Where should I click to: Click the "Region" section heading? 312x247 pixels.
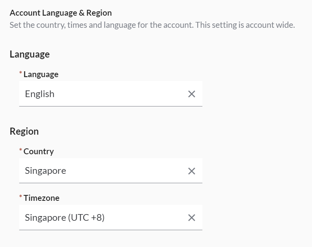coord(24,132)
